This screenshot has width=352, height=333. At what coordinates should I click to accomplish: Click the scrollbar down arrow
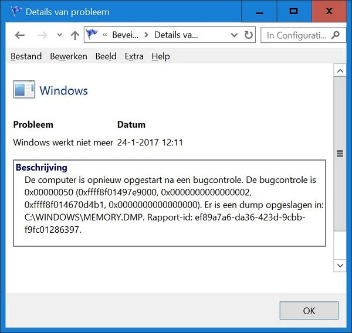tap(340, 266)
